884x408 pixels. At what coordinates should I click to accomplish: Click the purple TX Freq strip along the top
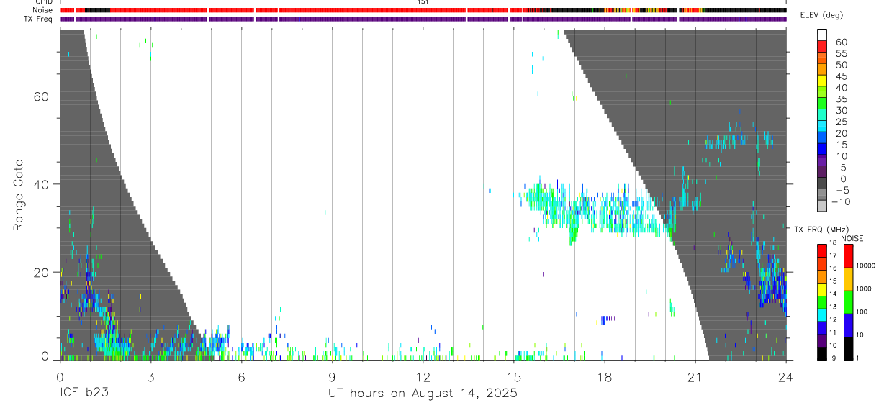(x=423, y=19)
